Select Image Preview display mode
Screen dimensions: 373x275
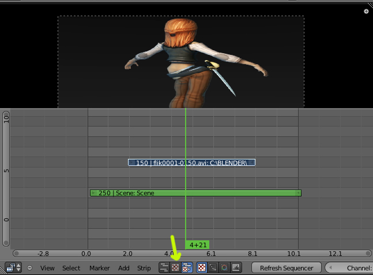coord(202,267)
